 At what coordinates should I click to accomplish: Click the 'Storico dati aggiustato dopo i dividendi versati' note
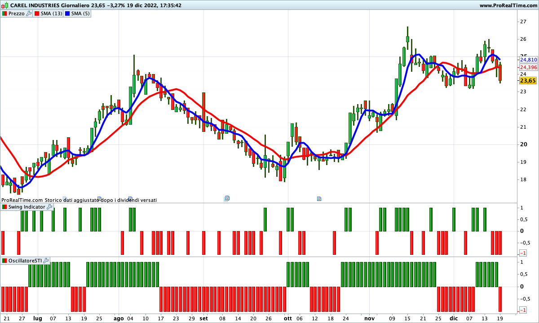coord(101,200)
